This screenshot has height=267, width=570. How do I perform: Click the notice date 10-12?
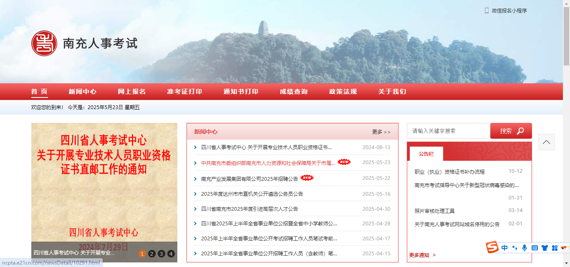tap(515, 171)
